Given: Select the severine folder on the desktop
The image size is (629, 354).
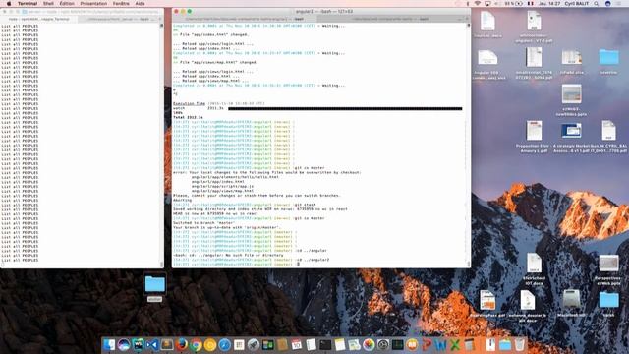Looking at the screenshot, I should [609, 57].
